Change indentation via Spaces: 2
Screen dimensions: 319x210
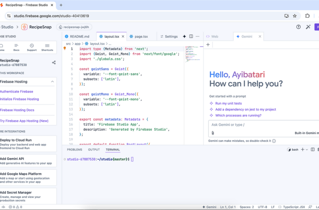coord(247,207)
